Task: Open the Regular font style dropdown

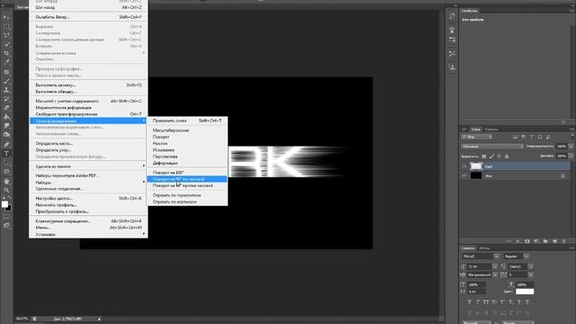Action: pos(526,256)
